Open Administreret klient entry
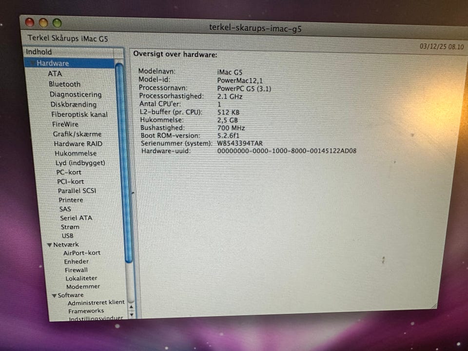 coord(96,303)
